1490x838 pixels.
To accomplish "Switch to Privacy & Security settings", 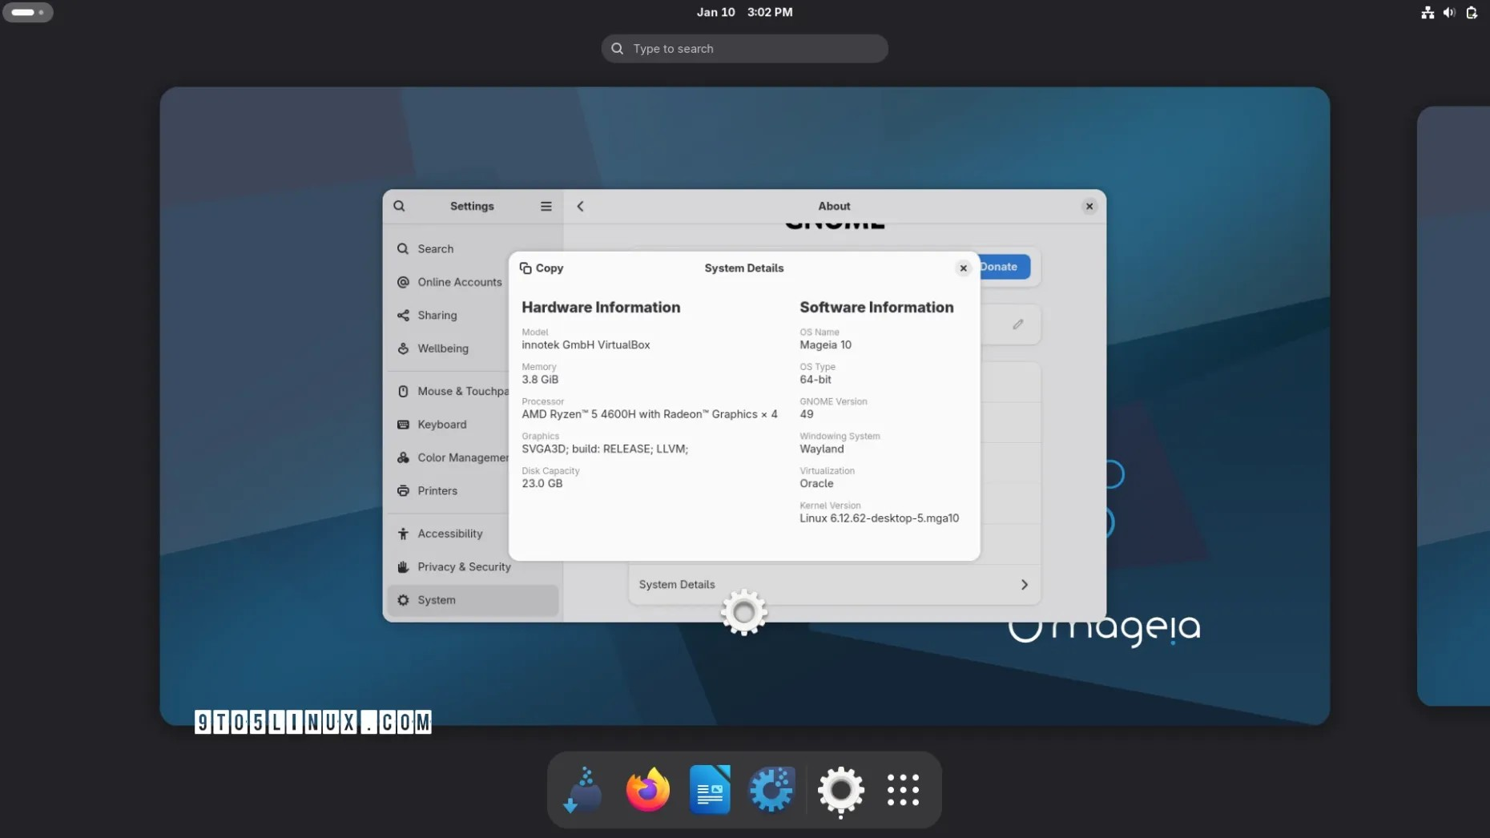I will tap(464, 566).
